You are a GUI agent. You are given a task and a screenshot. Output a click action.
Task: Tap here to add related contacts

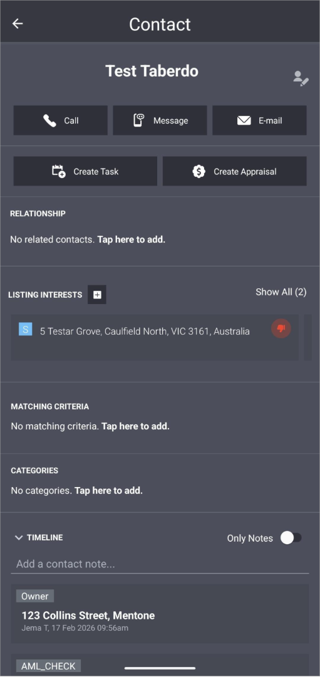(131, 239)
